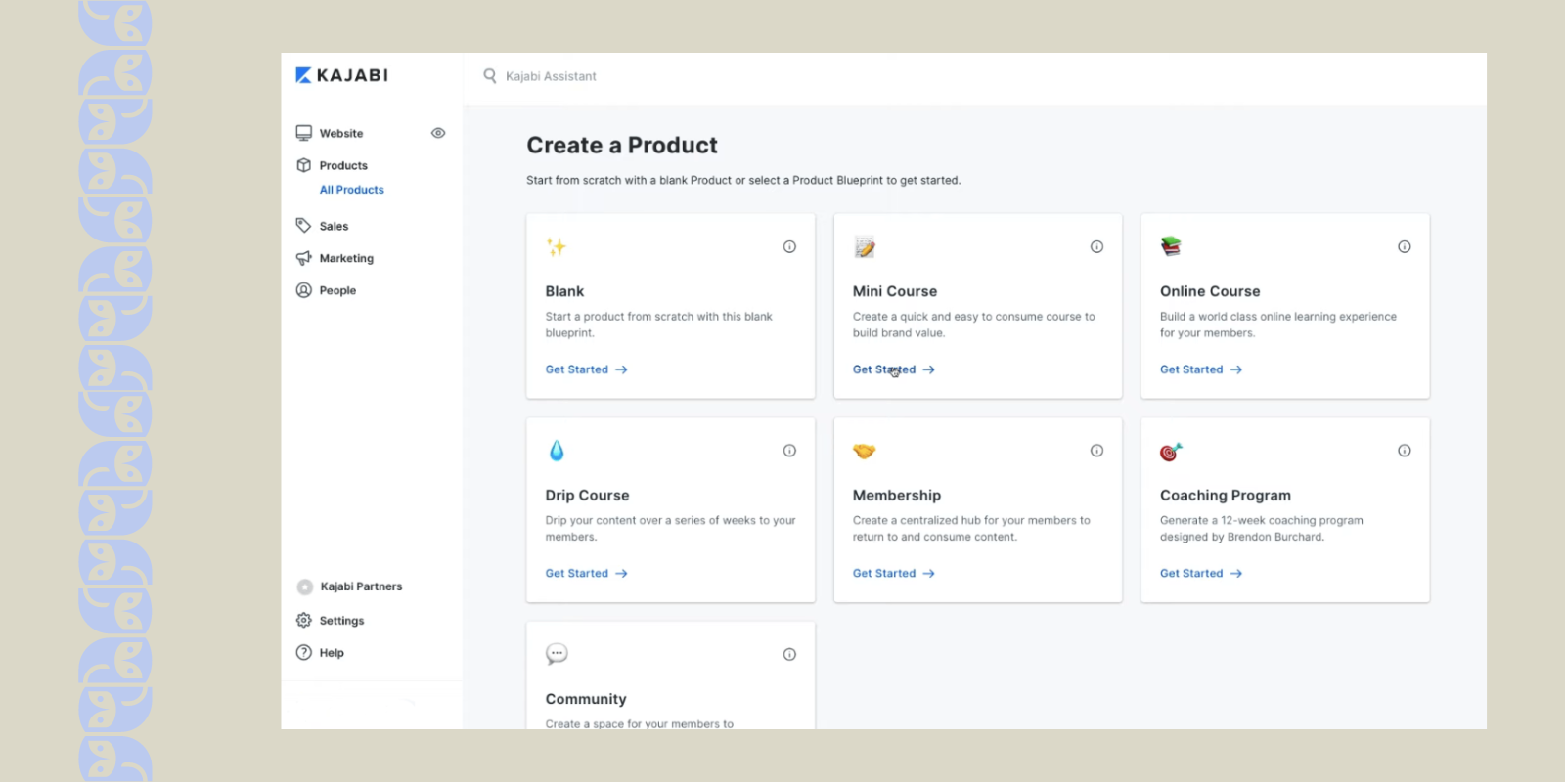Open info icon on Membership card
Viewport: 1565px width, 782px height.
pyautogui.click(x=1096, y=451)
